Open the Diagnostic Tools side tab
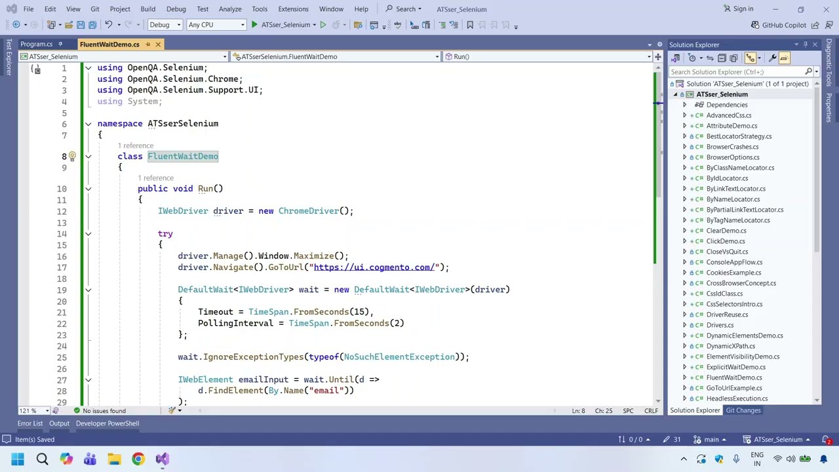The width and height of the screenshot is (839, 472). click(x=829, y=62)
